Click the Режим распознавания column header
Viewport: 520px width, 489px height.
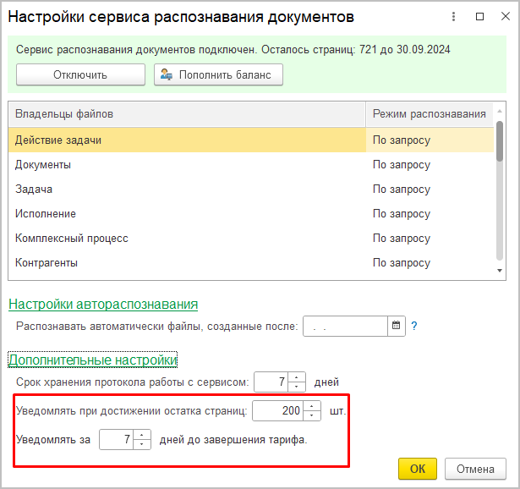pos(430,114)
